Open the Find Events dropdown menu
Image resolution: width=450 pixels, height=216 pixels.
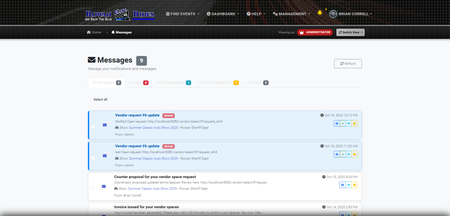tap(182, 14)
